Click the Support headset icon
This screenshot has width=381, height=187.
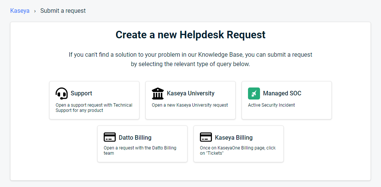click(62, 93)
